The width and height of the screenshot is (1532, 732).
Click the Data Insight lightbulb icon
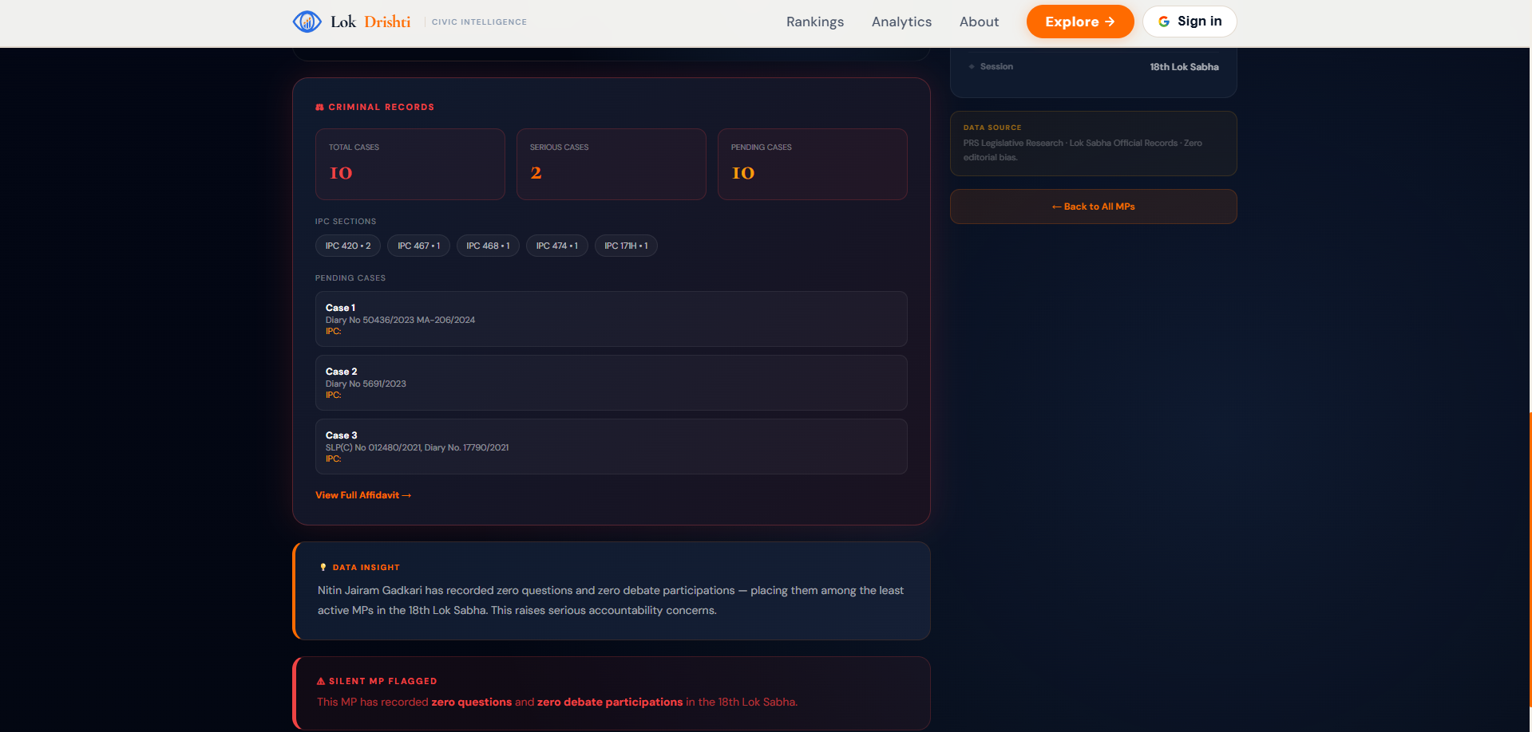[323, 568]
